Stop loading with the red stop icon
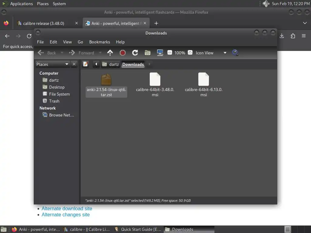Screen dimensions: 311x233 [x=123, y=53]
